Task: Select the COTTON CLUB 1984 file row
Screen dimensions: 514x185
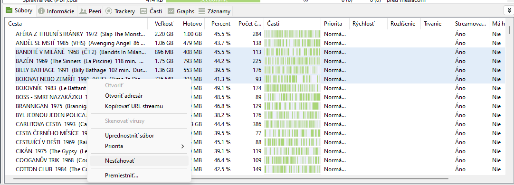Action: 257,169
